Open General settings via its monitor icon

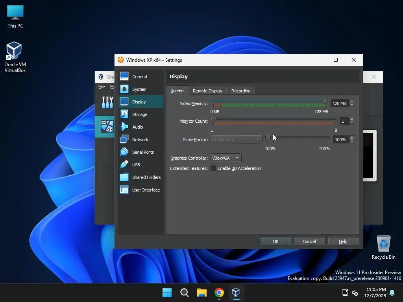coord(124,76)
